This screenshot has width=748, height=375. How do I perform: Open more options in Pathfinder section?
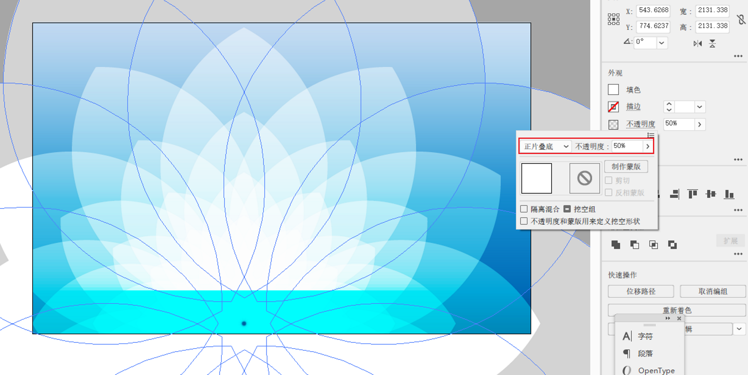coord(738,254)
